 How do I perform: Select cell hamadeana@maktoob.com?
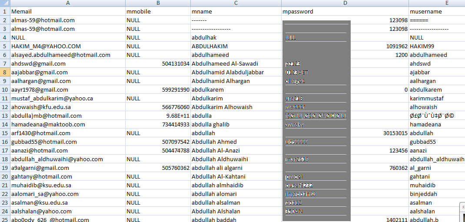pyautogui.click(x=68, y=125)
